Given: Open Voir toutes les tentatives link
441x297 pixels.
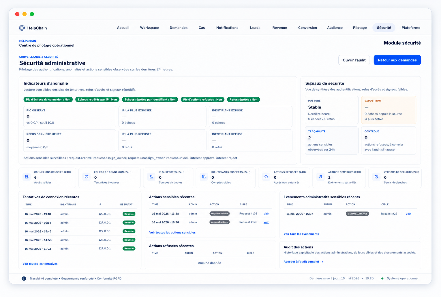Looking at the screenshot, I should pos(40,264).
